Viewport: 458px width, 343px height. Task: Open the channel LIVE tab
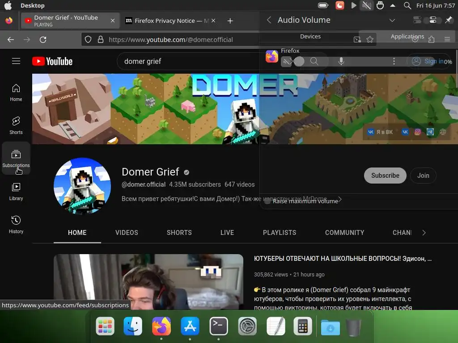(227, 233)
